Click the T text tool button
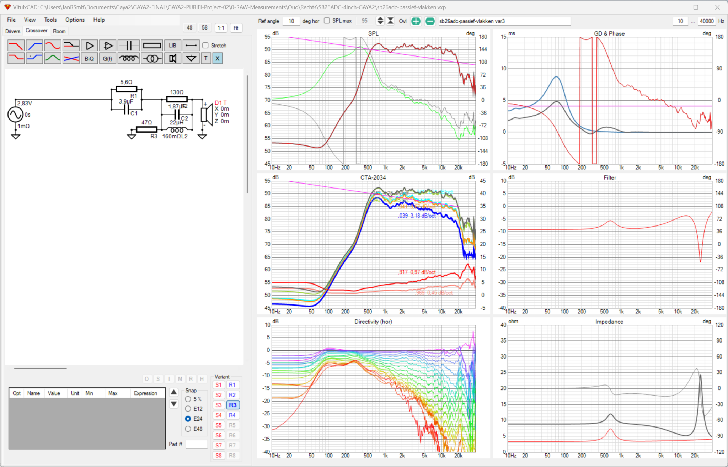728x467 pixels. (206, 58)
